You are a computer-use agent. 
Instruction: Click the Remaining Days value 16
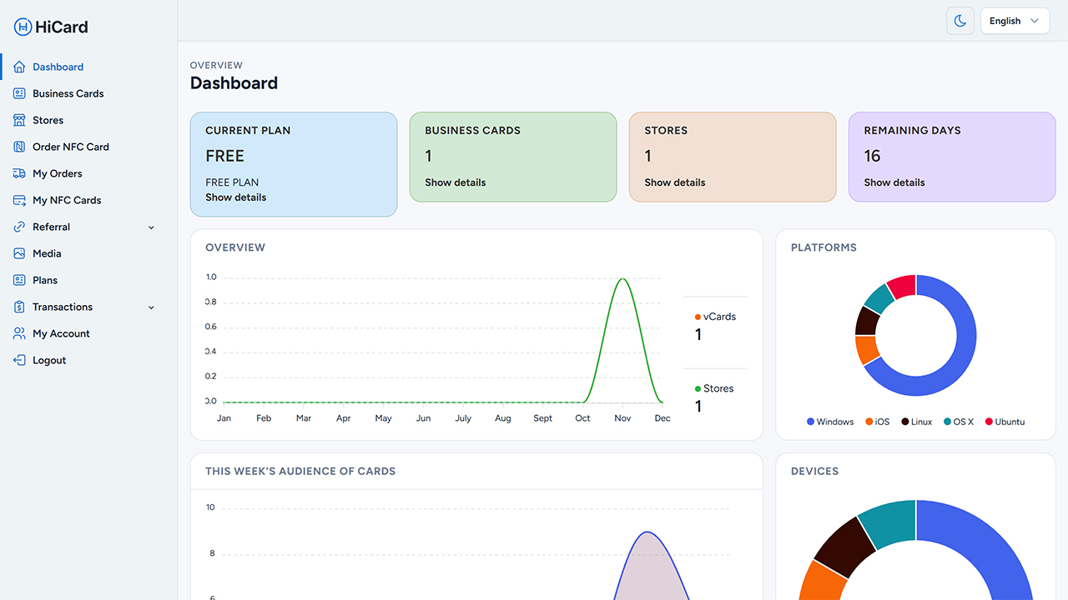[872, 156]
